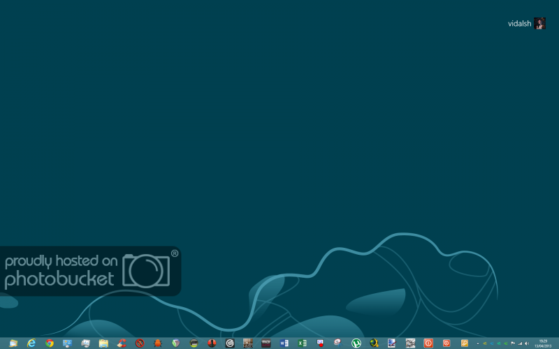Open the gem shield taskbar icon
The image size is (559, 349).
(176, 343)
